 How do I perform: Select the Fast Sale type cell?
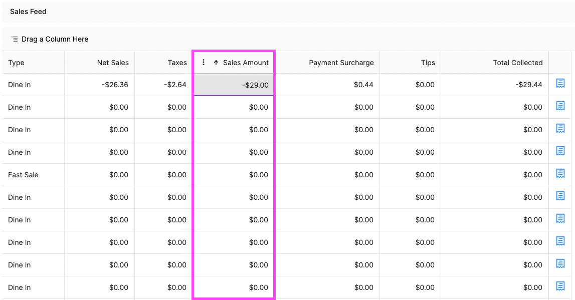tap(23, 175)
